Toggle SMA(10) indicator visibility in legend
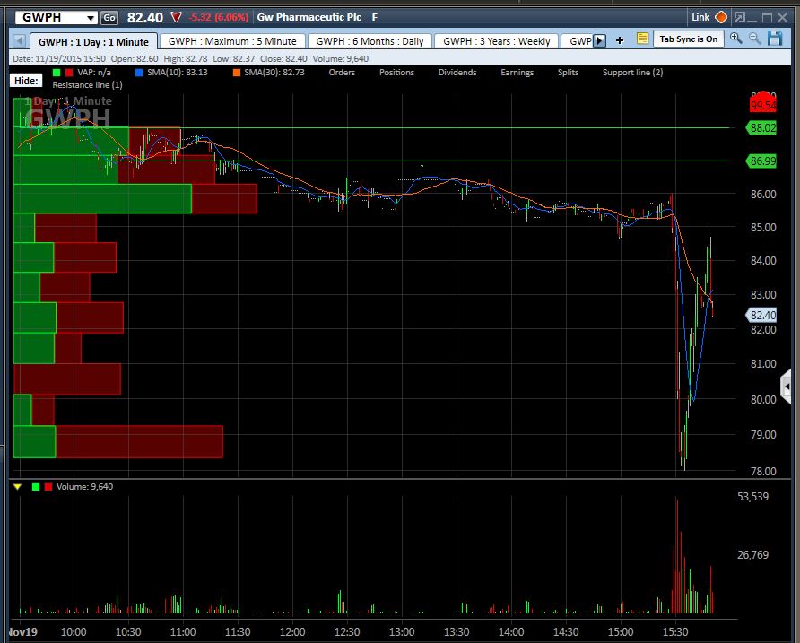 tap(138, 73)
